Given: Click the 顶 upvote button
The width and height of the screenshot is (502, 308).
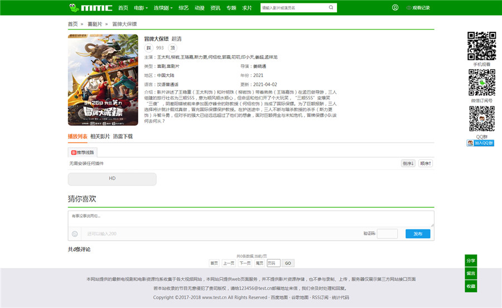Looking at the screenshot, I should tap(173, 48).
